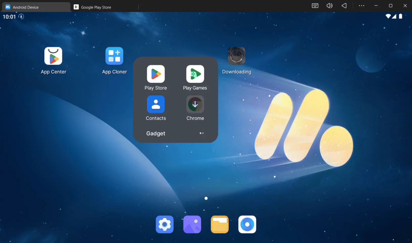The height and width of the screenshot is (243, 412).
Task: Tap the Chrome icon in Gadget folder
Action: [195, 104]
